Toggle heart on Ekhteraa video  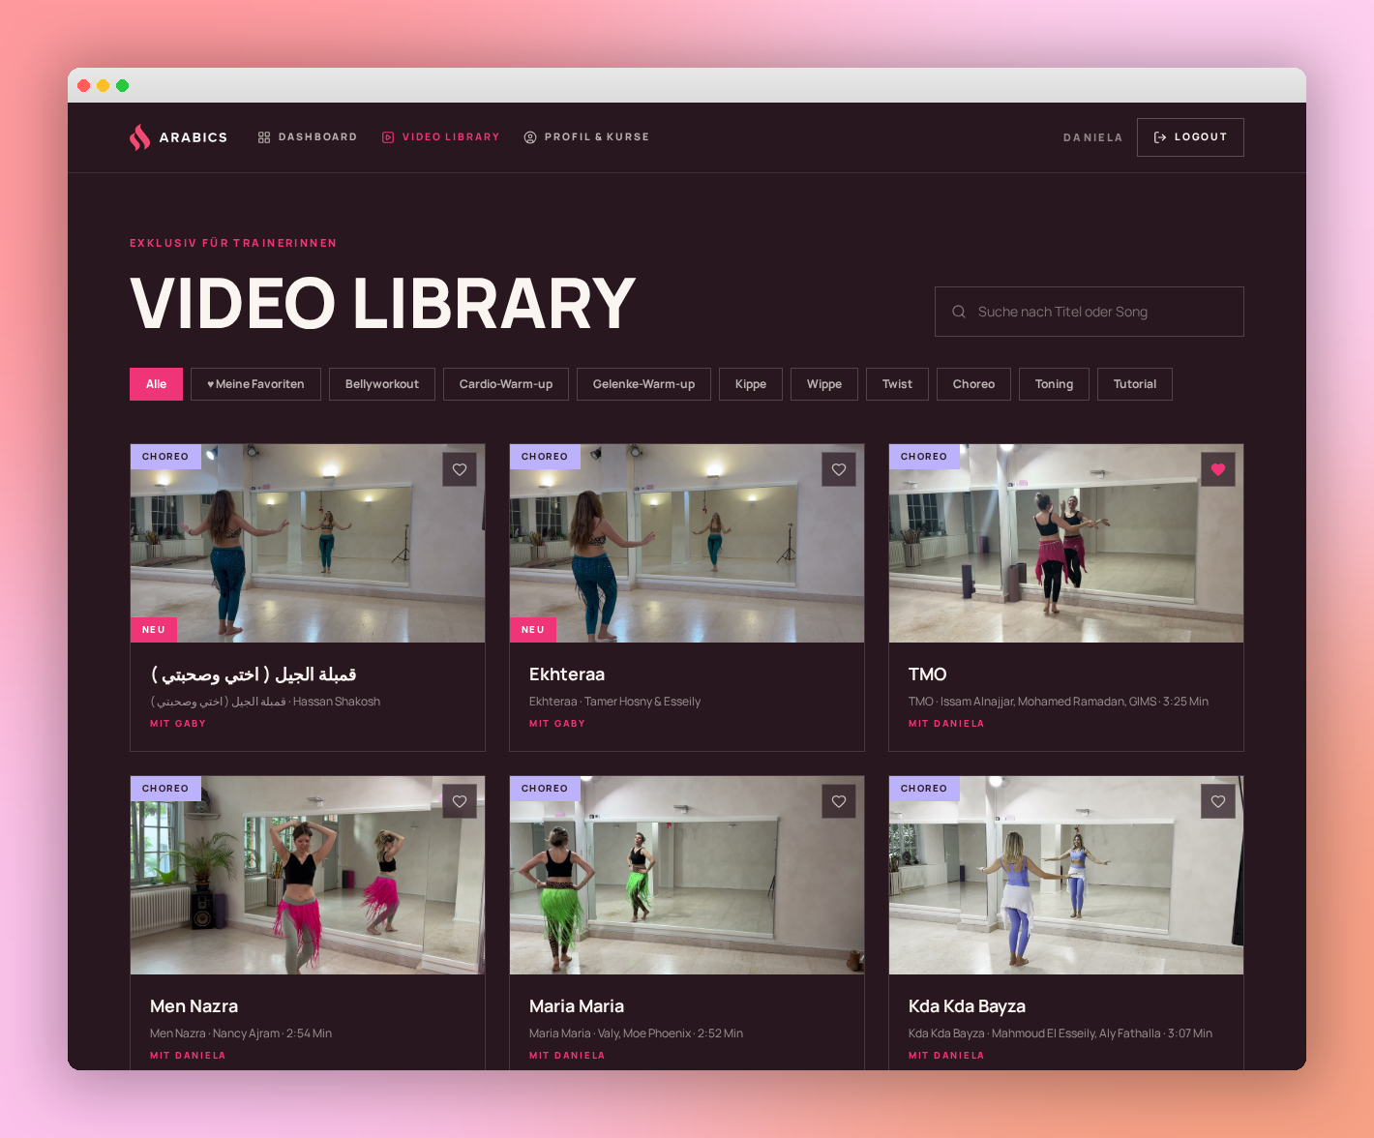(839, 469)
